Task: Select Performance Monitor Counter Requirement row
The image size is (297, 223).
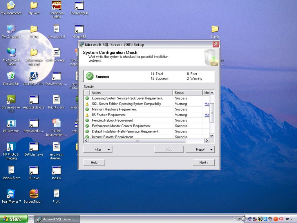Action: click(147, 126)
